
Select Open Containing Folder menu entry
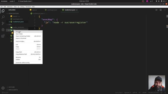pyautogui.click(x=28, y=36)
